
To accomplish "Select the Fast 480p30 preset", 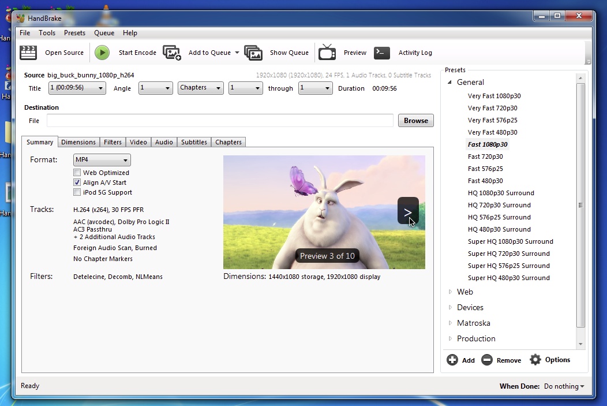I will (485, 181).
